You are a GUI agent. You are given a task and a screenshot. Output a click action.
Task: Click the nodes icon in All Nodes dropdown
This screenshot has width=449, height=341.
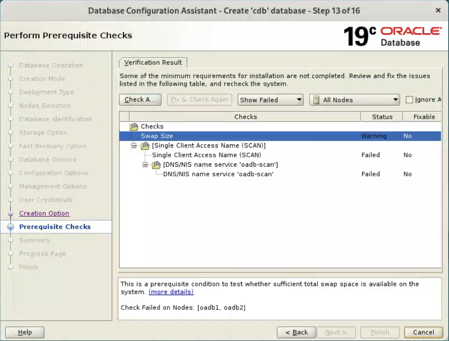(316, 100)
